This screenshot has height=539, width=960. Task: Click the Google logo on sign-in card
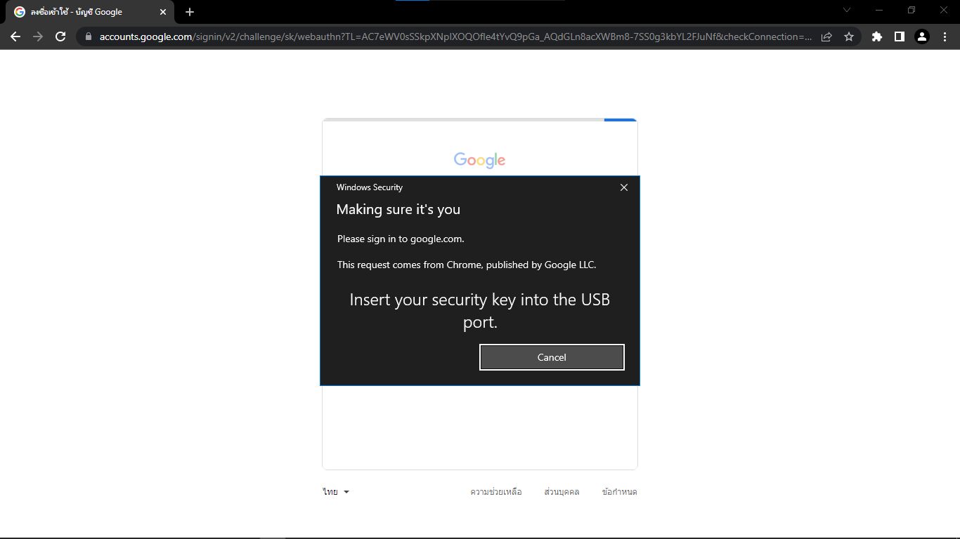[479, 160]
